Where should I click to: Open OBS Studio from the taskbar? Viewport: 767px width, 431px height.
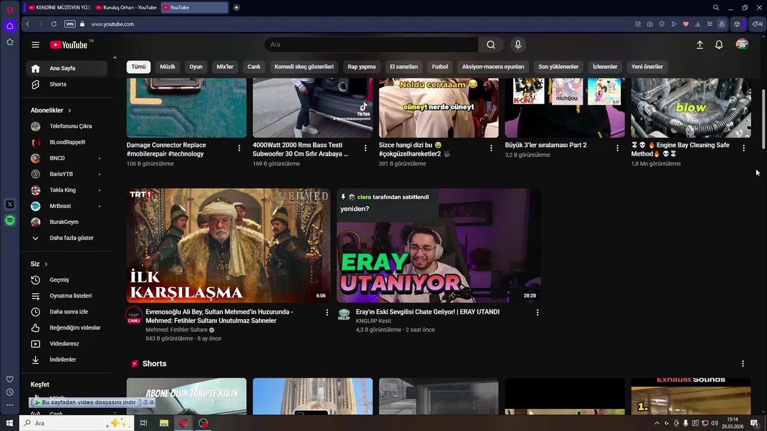point(204,423)
